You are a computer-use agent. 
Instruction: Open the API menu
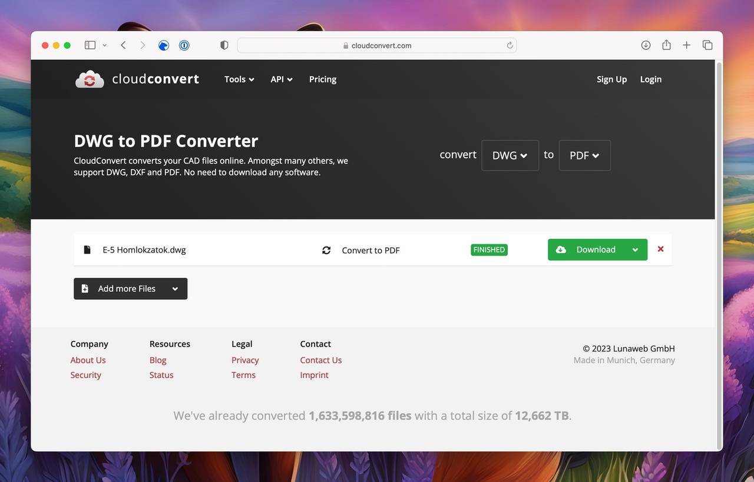(x=282, y=79)
